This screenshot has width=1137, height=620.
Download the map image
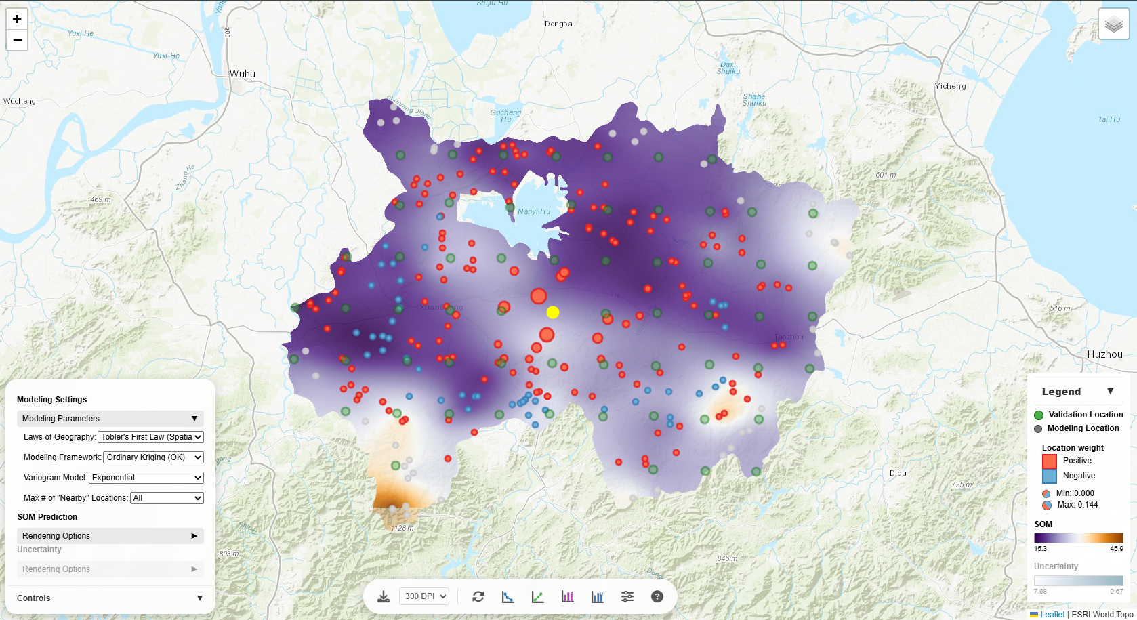pos(384,596)
